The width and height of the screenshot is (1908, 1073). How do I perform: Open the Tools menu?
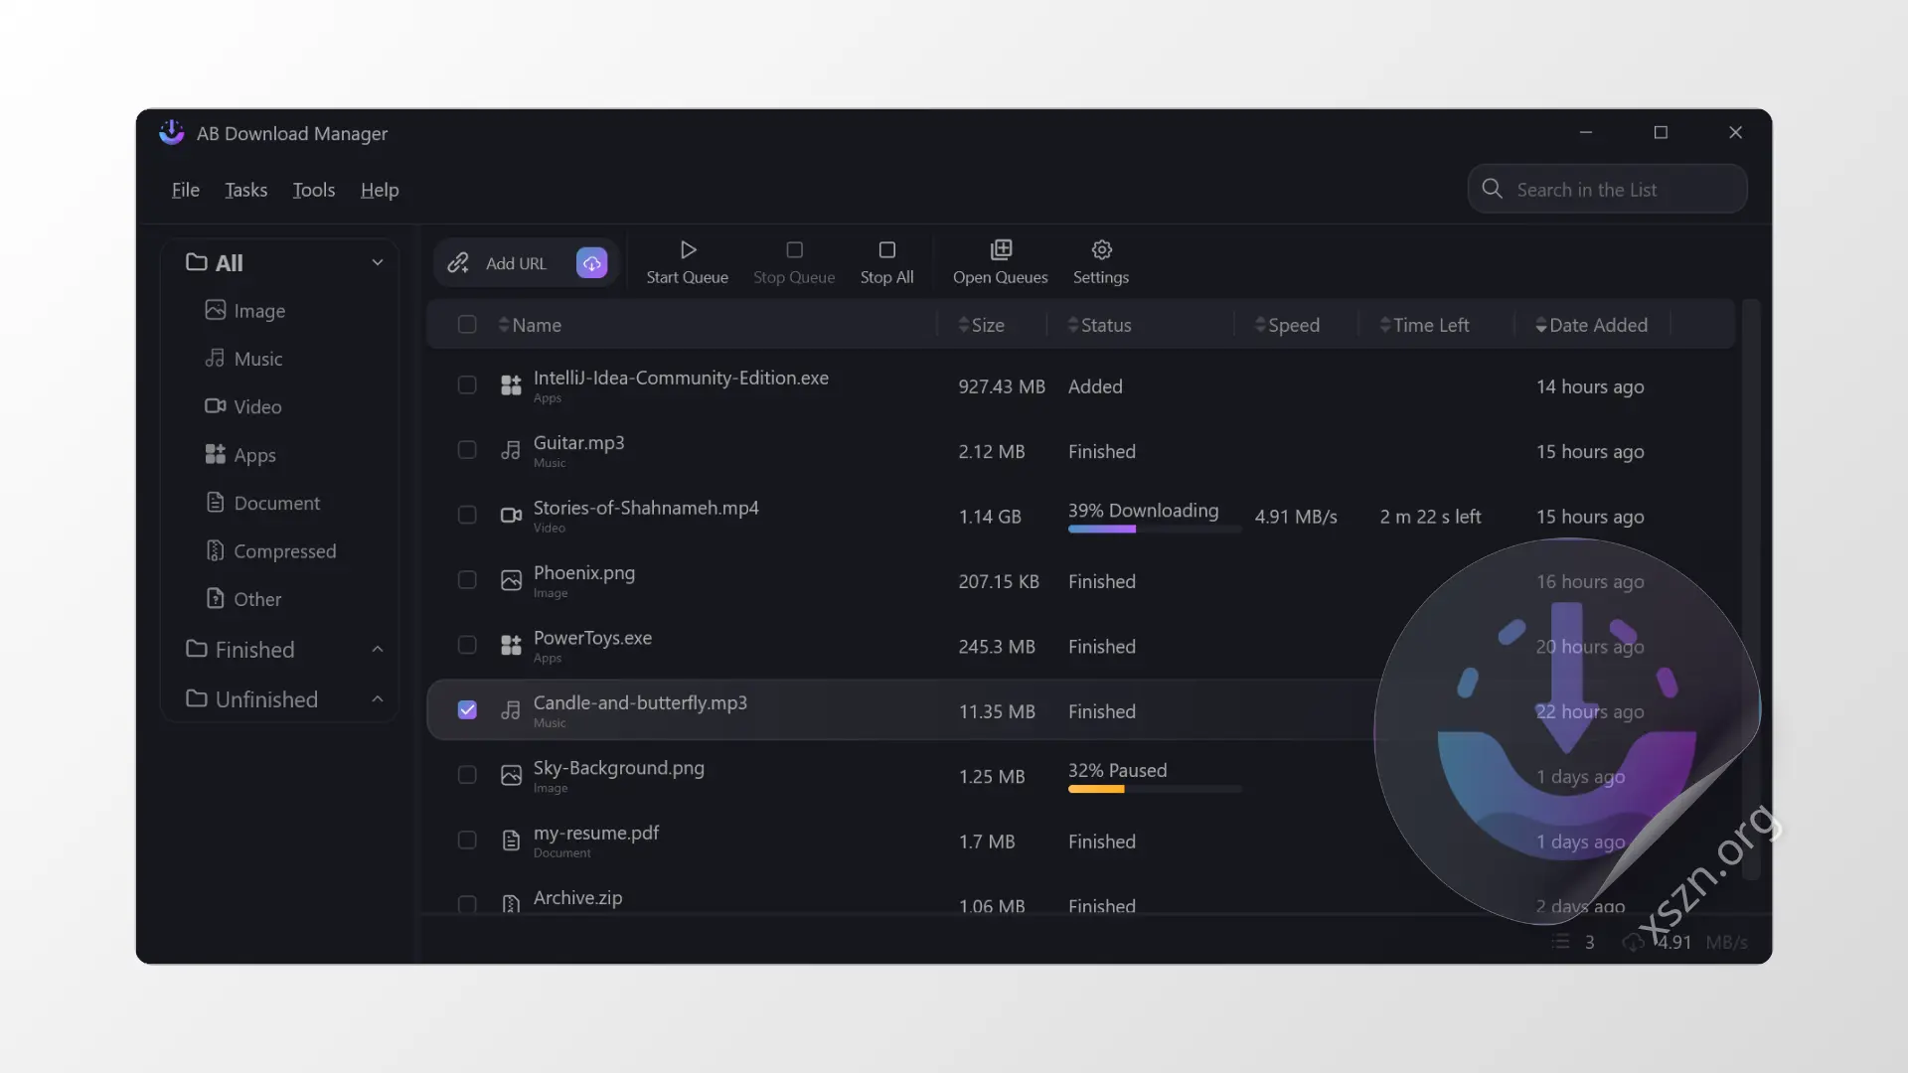click(x=313, y=190)
